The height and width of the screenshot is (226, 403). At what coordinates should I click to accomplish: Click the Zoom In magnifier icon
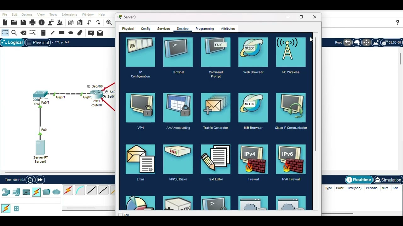tap(109, 22)
